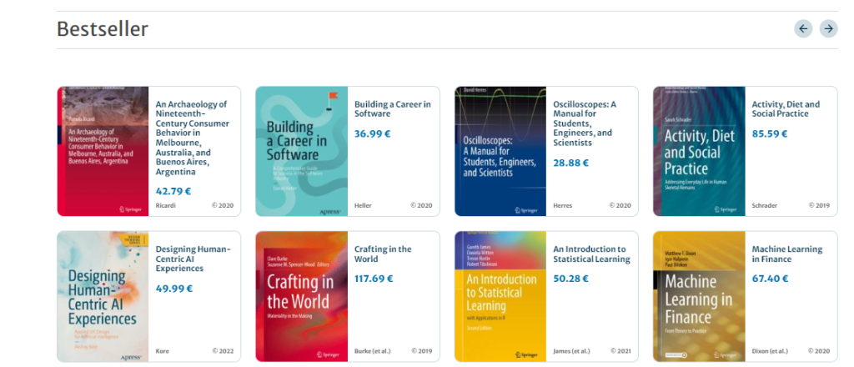The width and height of the screenshot is (854, 367).
Task: Select the 50.28 € price
Action: point(571,279)
